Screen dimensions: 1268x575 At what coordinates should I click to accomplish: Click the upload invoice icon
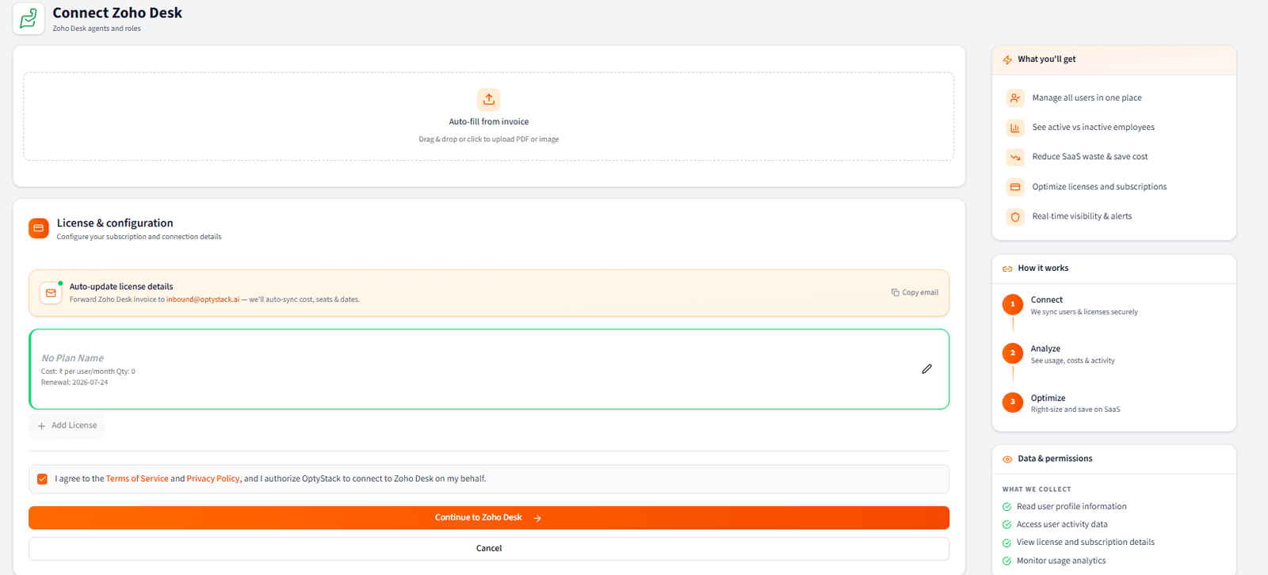(489, 99)
